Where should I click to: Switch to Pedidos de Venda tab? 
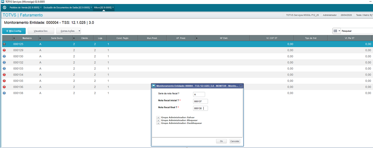25,8
